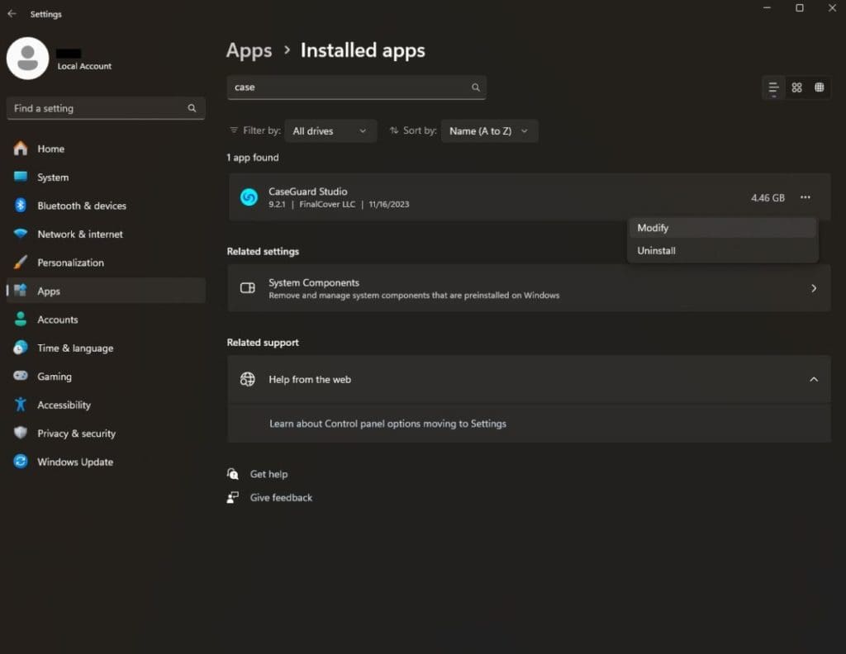The height and width of the screenshot is (654, 846).
Task: Switch to grid view layout icon
Action: (796, 88)
